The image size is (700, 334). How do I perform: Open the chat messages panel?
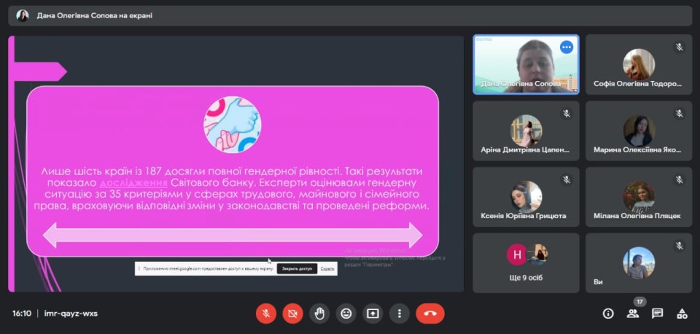657,314
